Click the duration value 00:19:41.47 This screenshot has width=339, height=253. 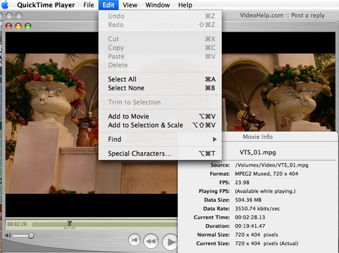click(x=250, y=226)
